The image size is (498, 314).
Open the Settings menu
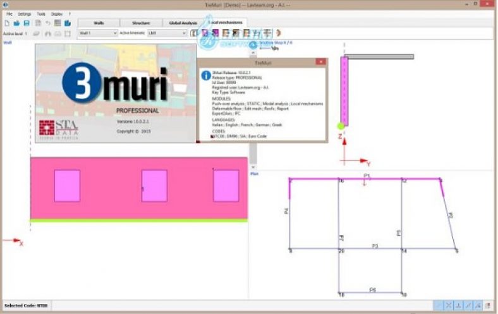tap(25, 14)
